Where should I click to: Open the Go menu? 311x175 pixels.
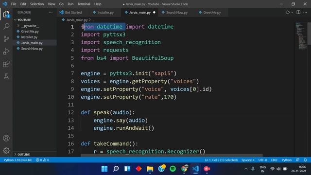coord(61,4)
